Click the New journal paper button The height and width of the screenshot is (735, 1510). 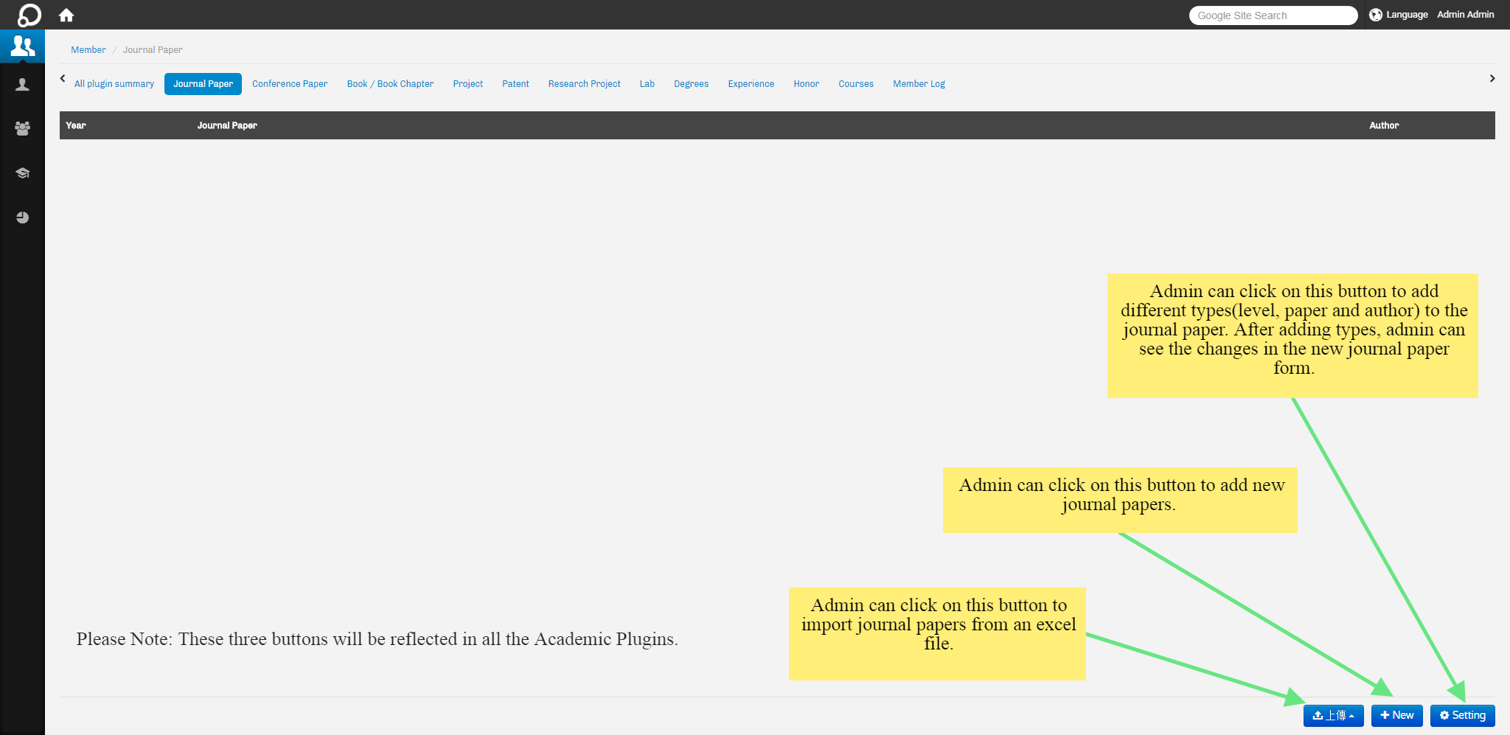(1396, 715)
